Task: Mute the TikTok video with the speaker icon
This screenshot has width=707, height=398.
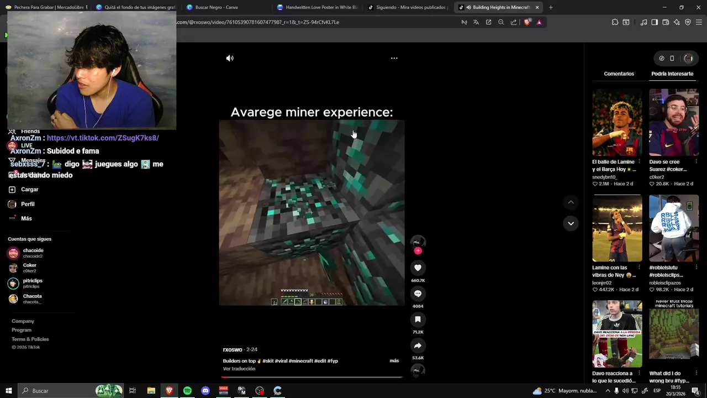Action: pyautogui.click(x=230, y=58)
